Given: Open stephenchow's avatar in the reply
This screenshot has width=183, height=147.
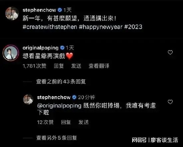Looking at the screenshot, I should point(28,99).
